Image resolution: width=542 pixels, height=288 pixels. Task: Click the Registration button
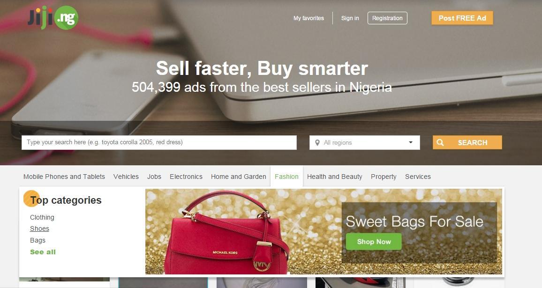click(x=387, y=18)
